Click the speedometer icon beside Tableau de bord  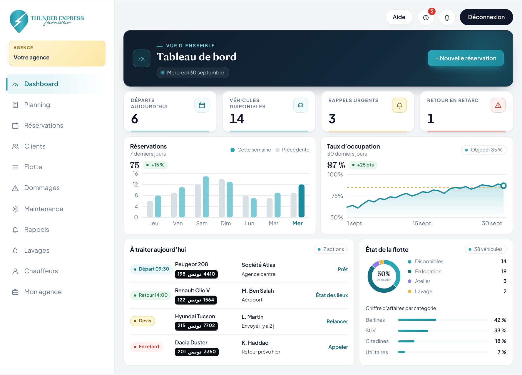142,59
